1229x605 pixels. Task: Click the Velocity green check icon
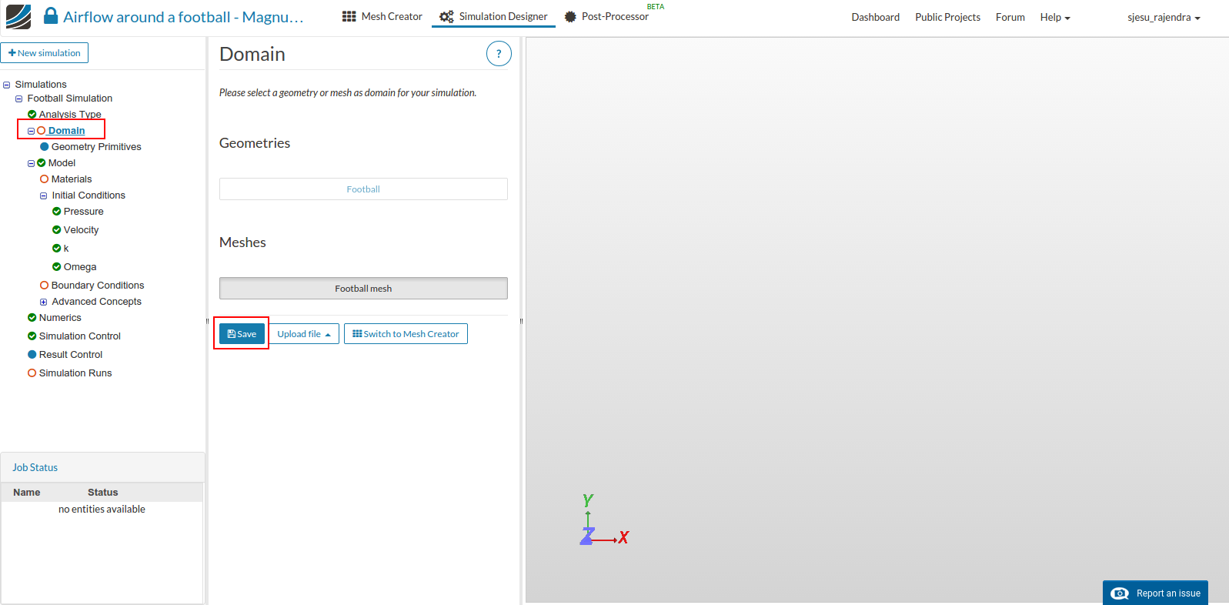coord(57,230)
